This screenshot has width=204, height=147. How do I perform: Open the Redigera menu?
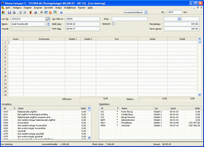click(17, 8)
